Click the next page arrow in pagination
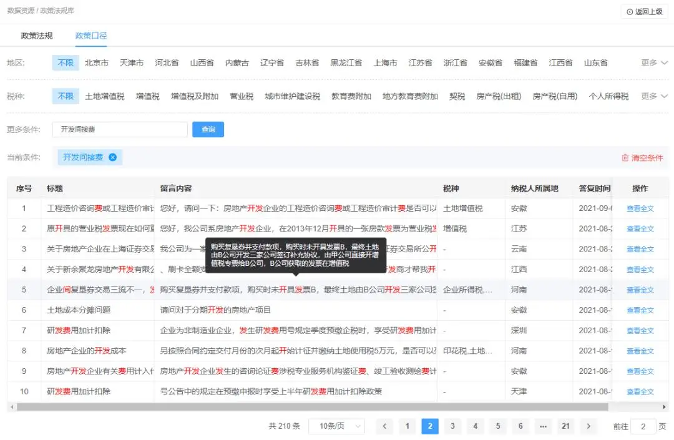 coord(589,426)
